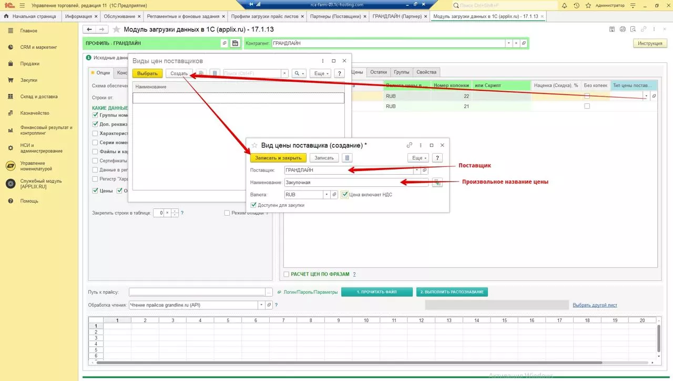Screen dimensions: 673x381
Task: Enable 'Расчет цен по фразам' checkbox
Action: pos(287,274)
